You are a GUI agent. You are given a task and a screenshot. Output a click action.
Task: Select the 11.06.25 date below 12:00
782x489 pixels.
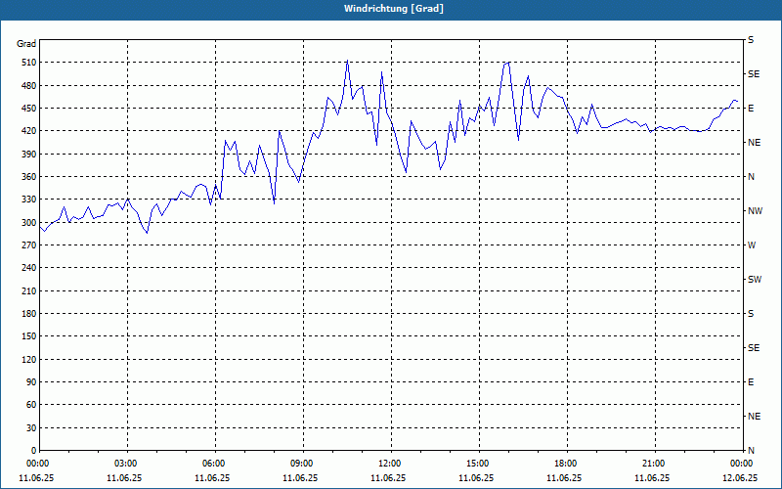(388, 478)
